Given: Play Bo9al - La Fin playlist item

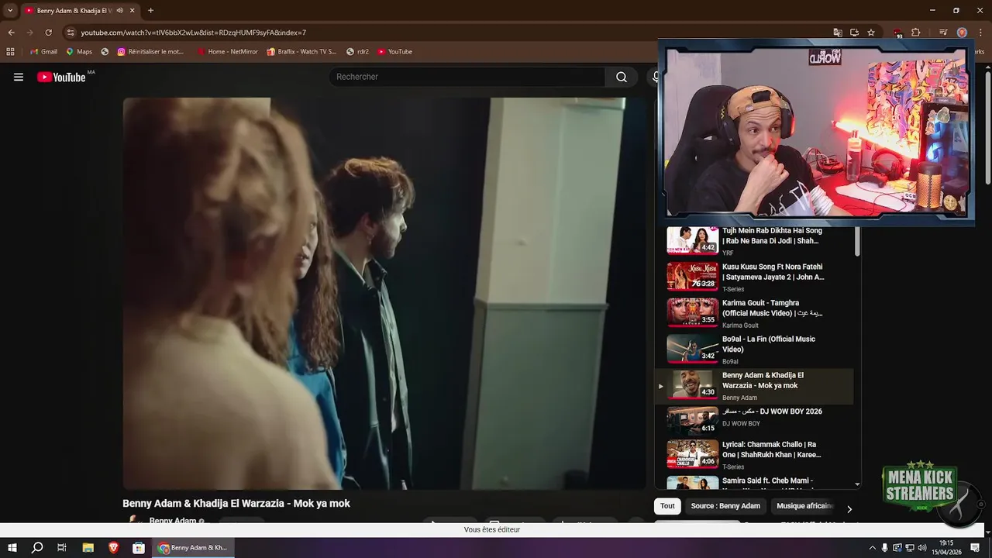Looking at the screenshot, I should (753, 350).
